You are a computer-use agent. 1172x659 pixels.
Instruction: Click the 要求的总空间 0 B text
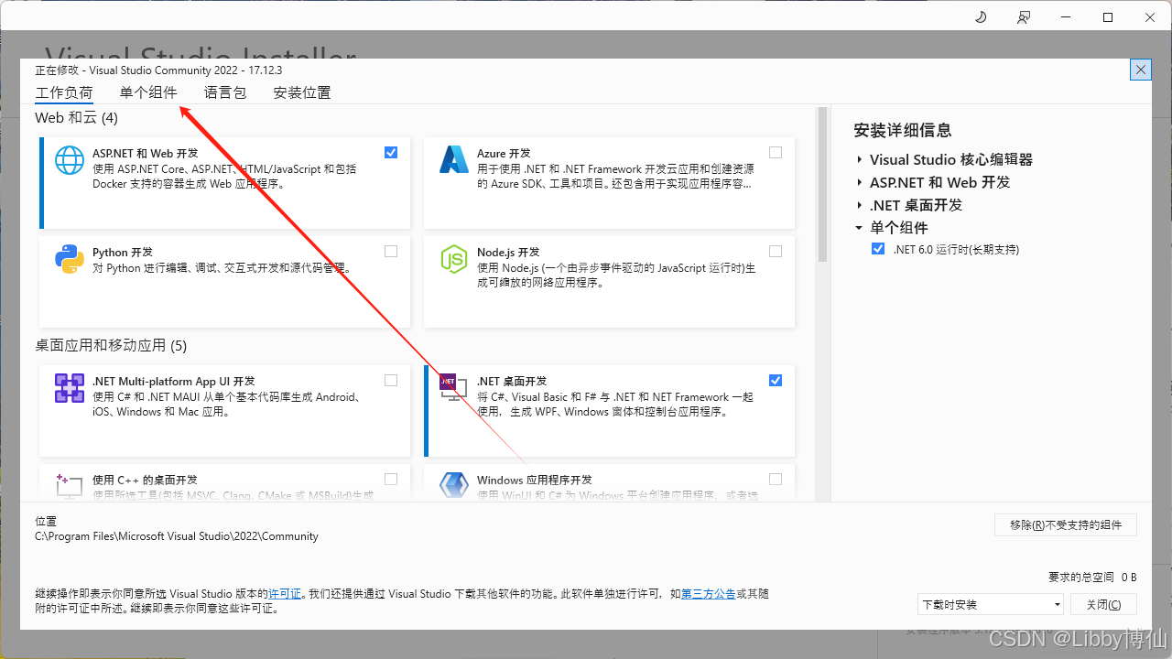[x=1092, y=577]
